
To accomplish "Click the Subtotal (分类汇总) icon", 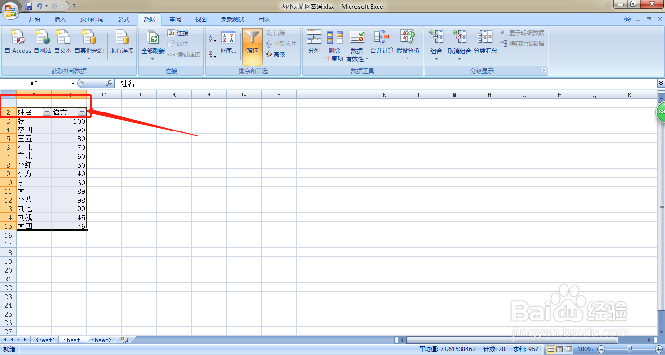I will [x=485, y=42].
